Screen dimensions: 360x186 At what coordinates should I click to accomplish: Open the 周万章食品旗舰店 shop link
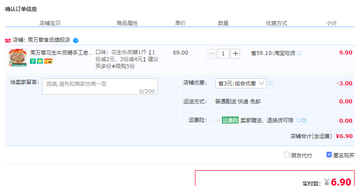[49, 40]
